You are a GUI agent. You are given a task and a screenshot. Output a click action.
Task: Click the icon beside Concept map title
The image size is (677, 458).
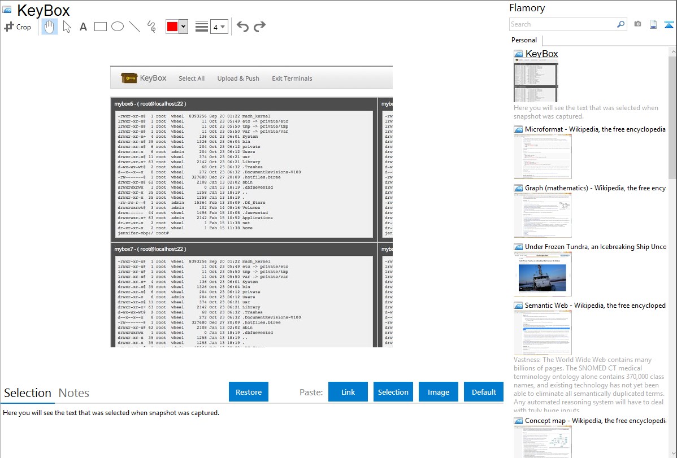pyautogui.click(x=518, y=421)
